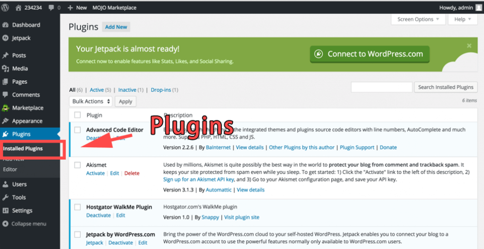Click the Dashboard gauge icon in sidebar
Image resolution: width=484 pixels, height=249 pixels.
point(5,25)
